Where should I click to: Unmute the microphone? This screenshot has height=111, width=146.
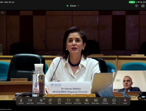click(21, 101)
